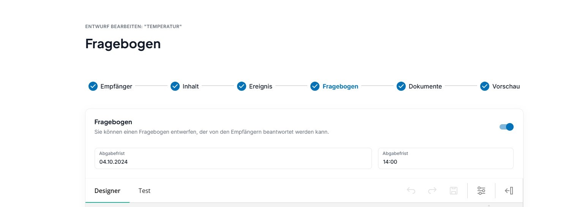Click the save floppy disk icon
Viewport: 582px width, 207px height.
click(x=454, y=191)
